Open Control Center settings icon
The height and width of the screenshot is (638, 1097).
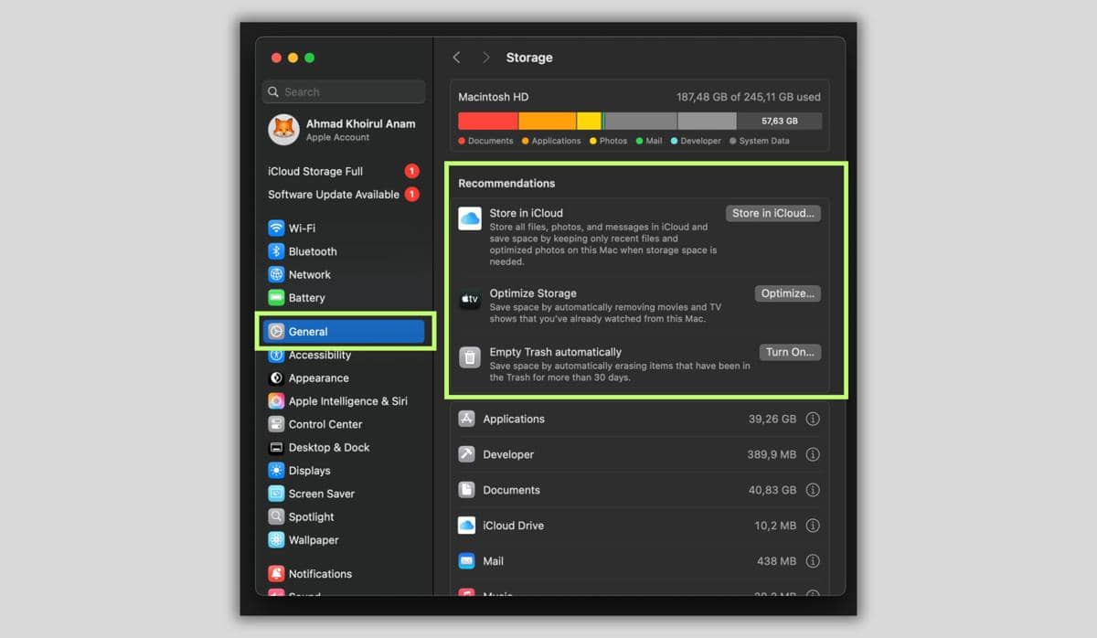[276, 424]
